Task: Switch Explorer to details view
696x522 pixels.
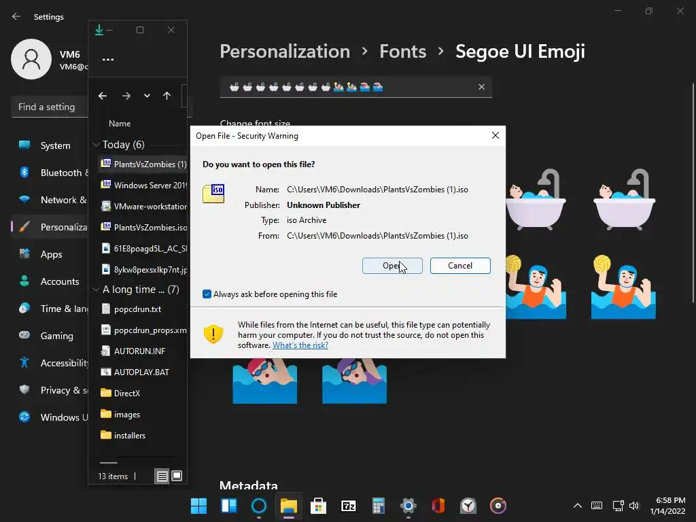Action: [x=162, y=476]
